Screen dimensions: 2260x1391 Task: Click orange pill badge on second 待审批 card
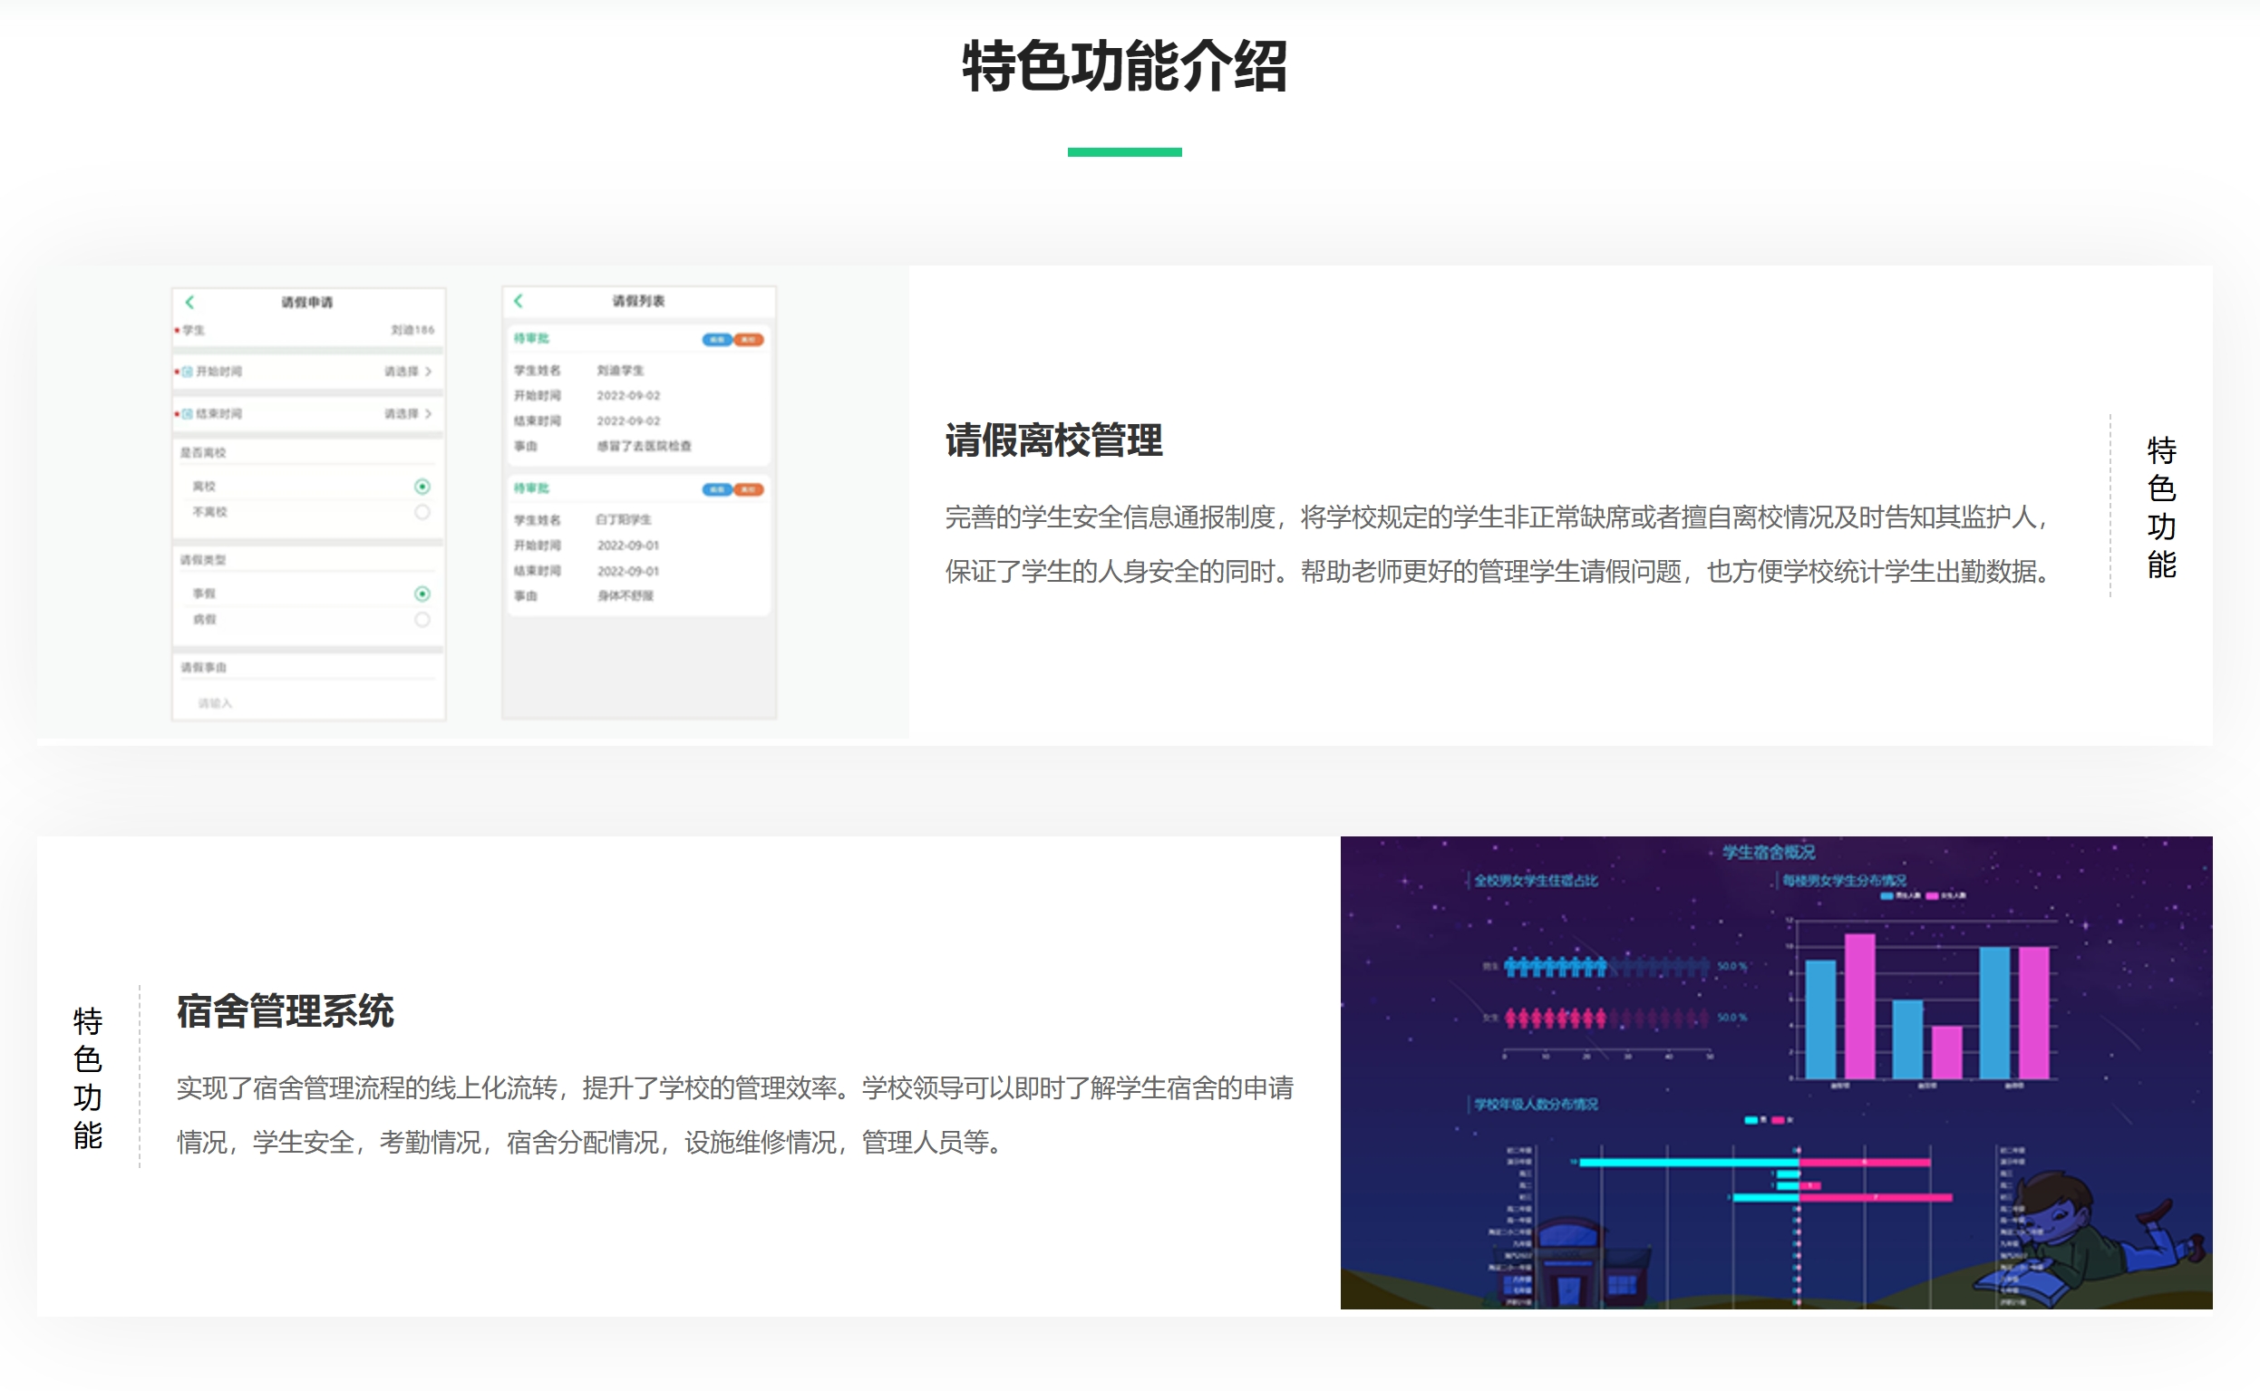coord(749,489)
